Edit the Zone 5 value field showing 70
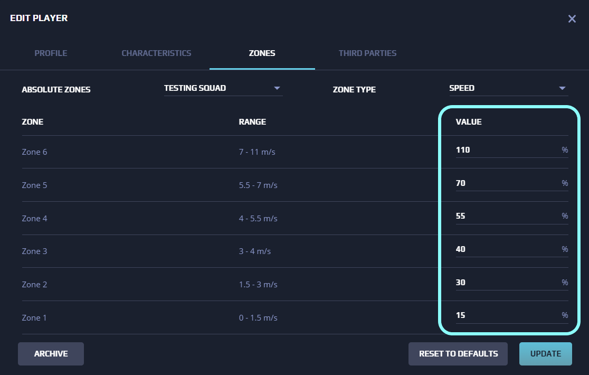This screenshot has width=589, height=375. [511, 183]
